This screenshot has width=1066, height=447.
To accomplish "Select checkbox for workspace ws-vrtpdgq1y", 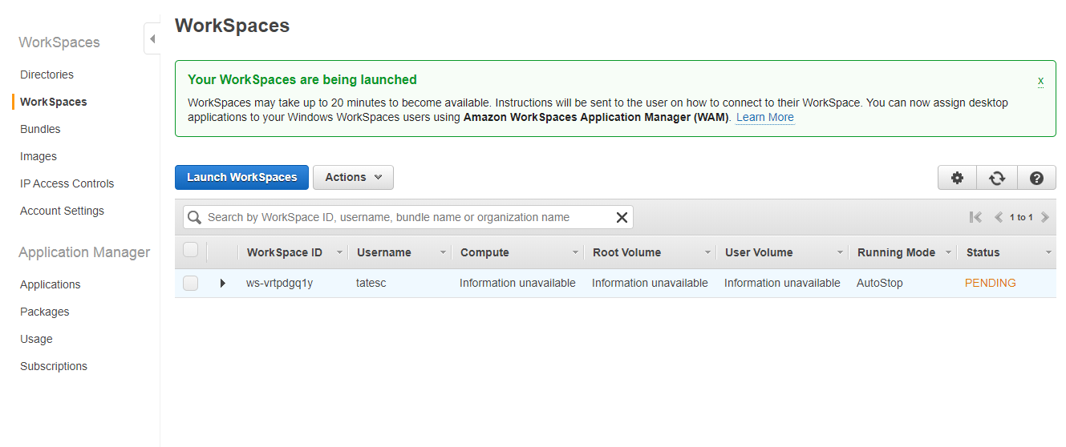I will (190, 283).
